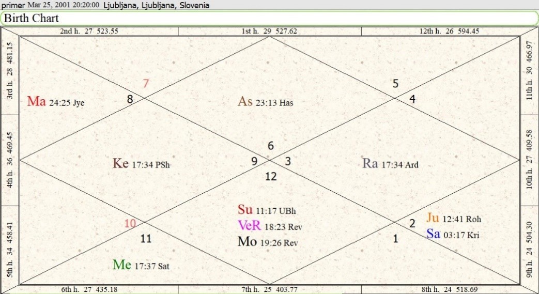Select Rahu (Ra) at 17:34 Ard
Screen dimensions: 539x294
click(371, 164)
